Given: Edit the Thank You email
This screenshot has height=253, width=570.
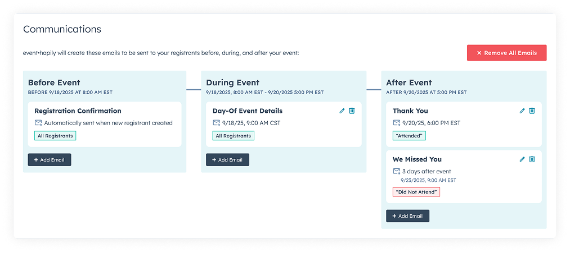Looking at the screenshot, I should 522,111.
